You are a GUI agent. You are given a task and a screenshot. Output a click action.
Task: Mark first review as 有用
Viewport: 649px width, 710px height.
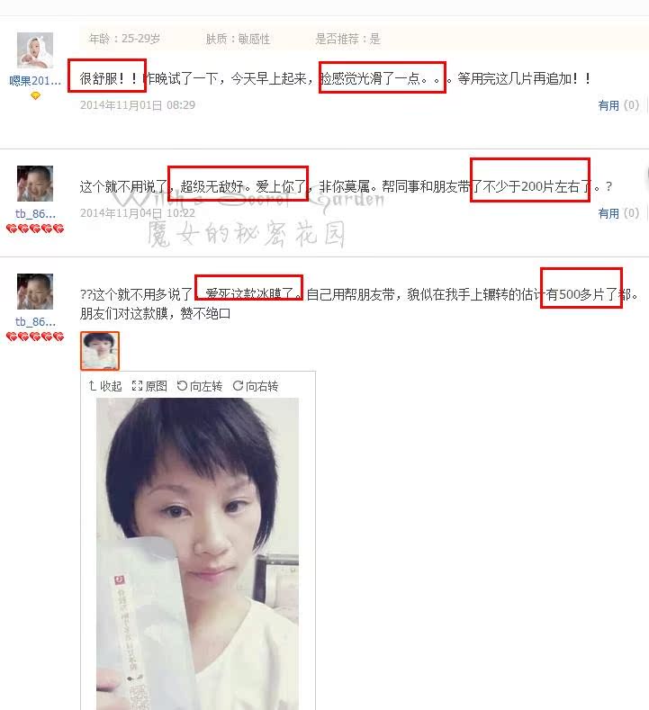coord(618,105)
